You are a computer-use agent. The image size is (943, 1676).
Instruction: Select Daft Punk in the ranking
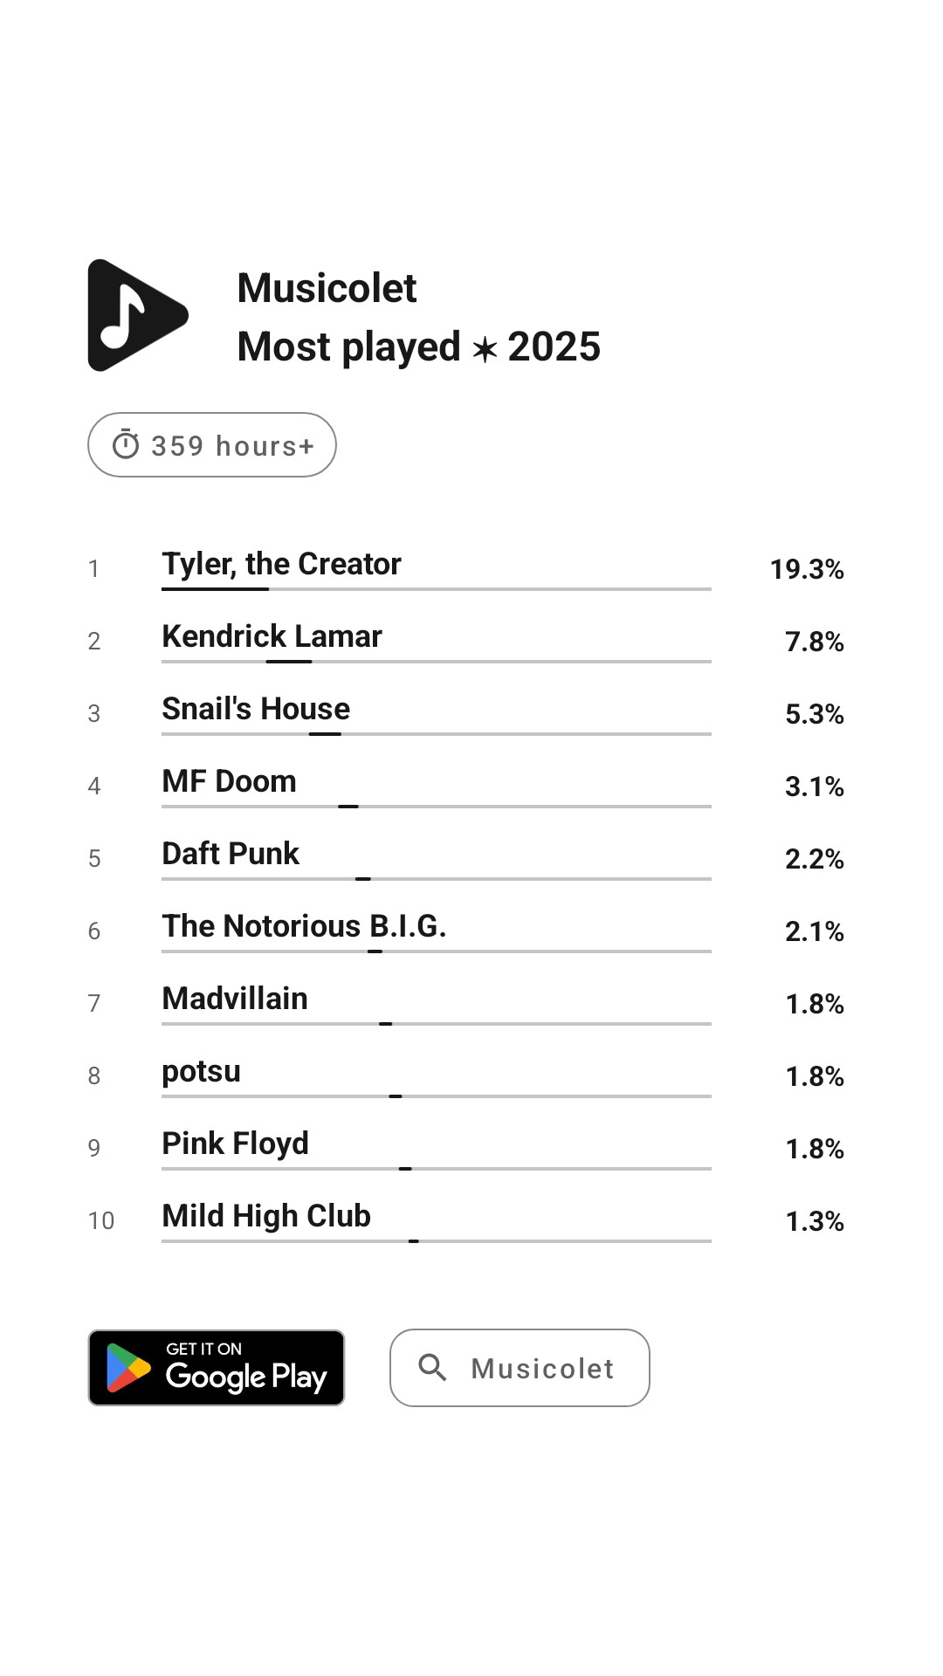click(x=231, y=855)
